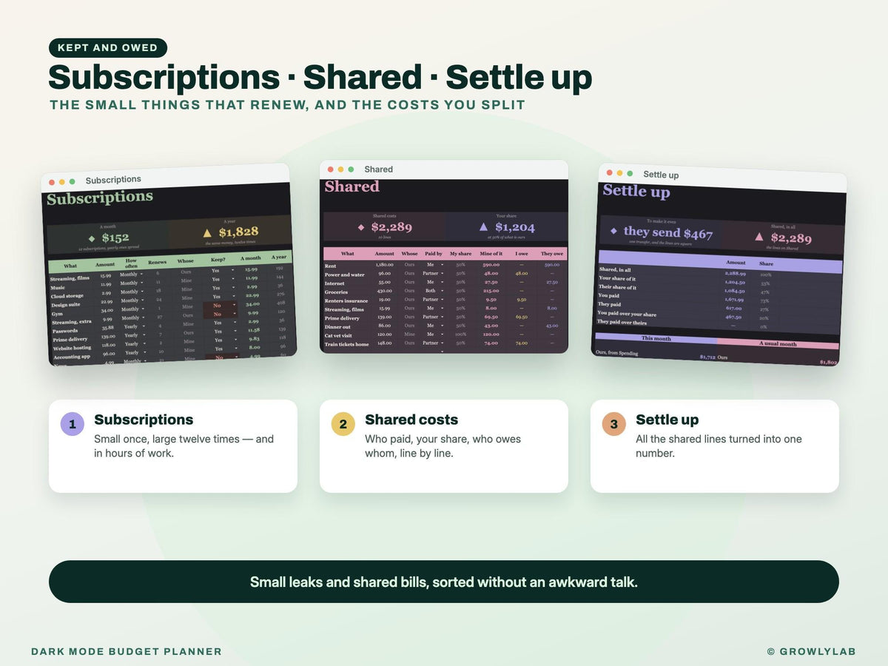The width and height of the screenshot is (888, 666).
Task: Click the $152 a month total
Action: click(115, 238)
